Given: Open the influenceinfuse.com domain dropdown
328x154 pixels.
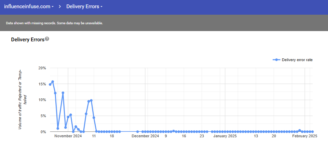Looking at the screenshot, I should click(x=29, y=6).
